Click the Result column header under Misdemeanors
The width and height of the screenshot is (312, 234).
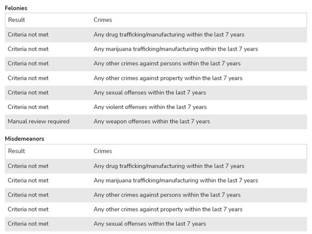click(x=17, y=151)
